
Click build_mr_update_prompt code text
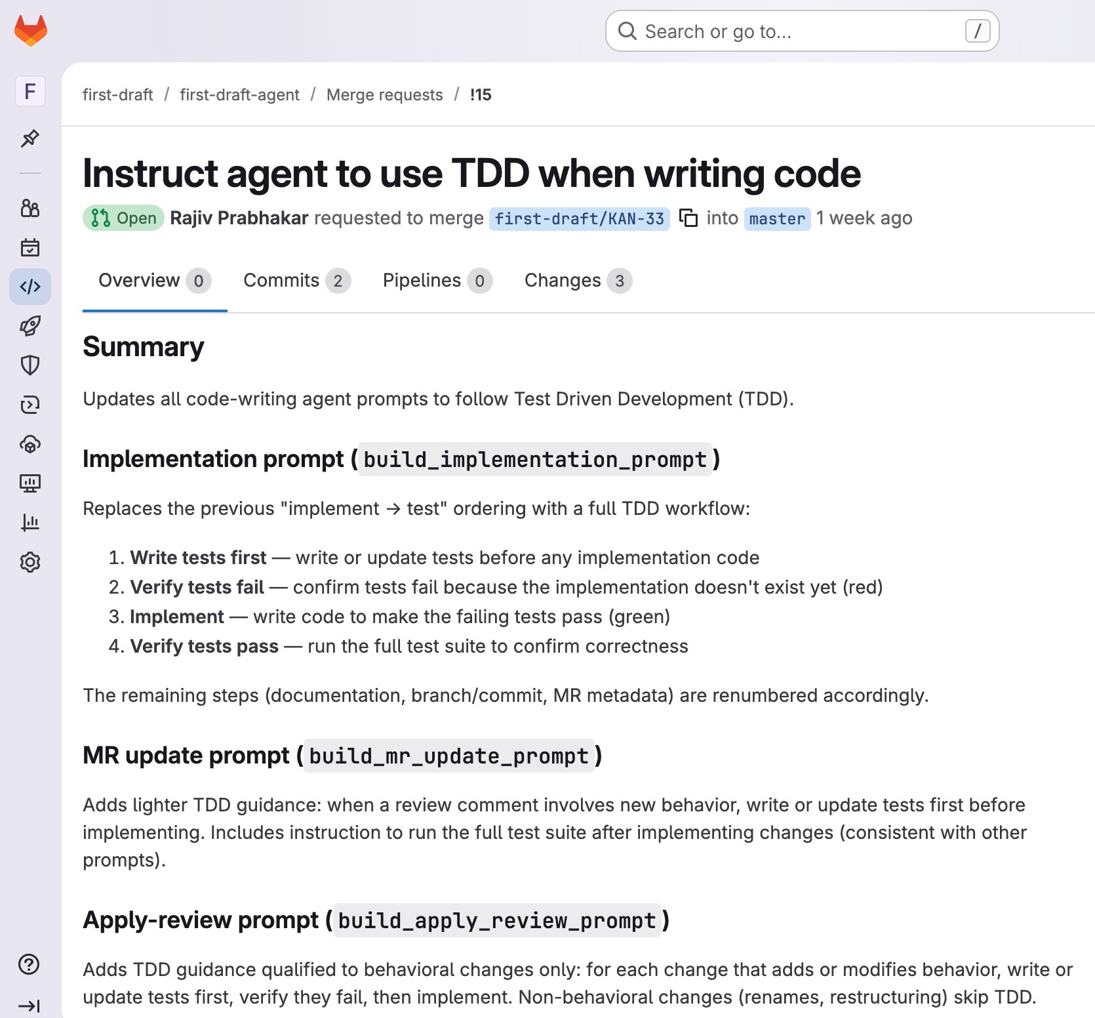(449, 756)
